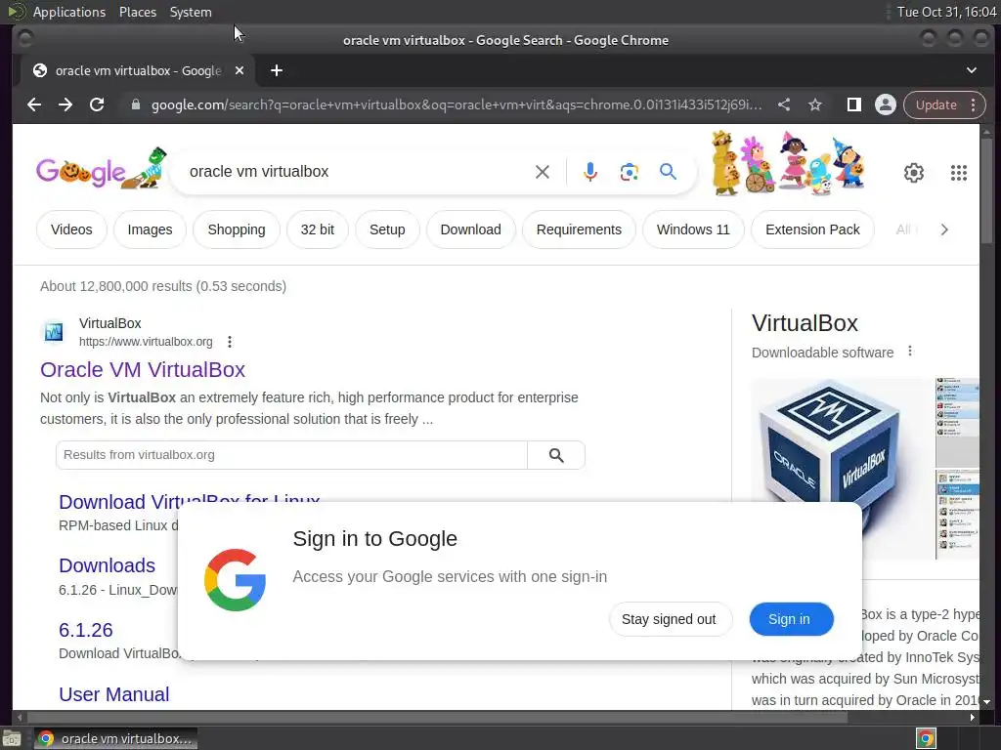Open more options for VirtualBox result
This screenshot has width=1001, height=750.
tap(230, 342)
